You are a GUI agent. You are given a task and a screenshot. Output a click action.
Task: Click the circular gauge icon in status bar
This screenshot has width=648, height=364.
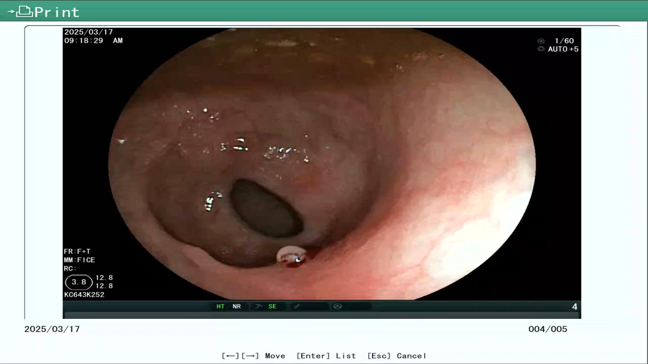pyautogui.click(x=337, y=306)
